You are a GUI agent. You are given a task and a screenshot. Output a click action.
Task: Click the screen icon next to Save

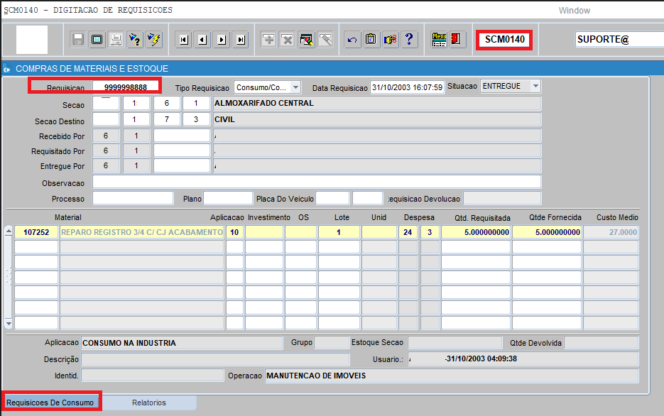pyautogui.click(x=97, y=40)
